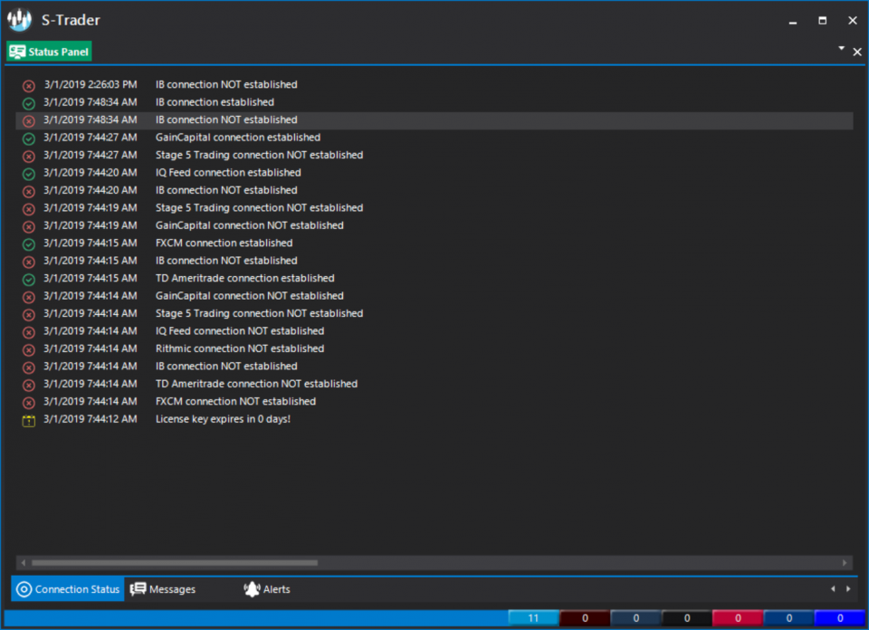The image size is (869, 630).
Task: Click error icon for 7:44:19 GainCapital NOT established
Action: [29, 226]
